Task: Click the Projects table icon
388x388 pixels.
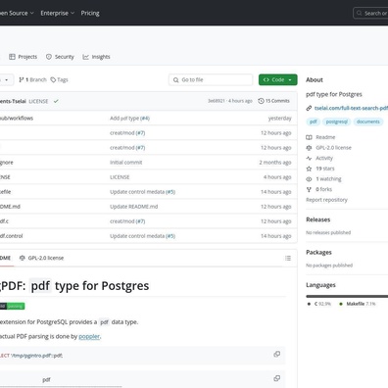Action: click(x=12, y=57)
